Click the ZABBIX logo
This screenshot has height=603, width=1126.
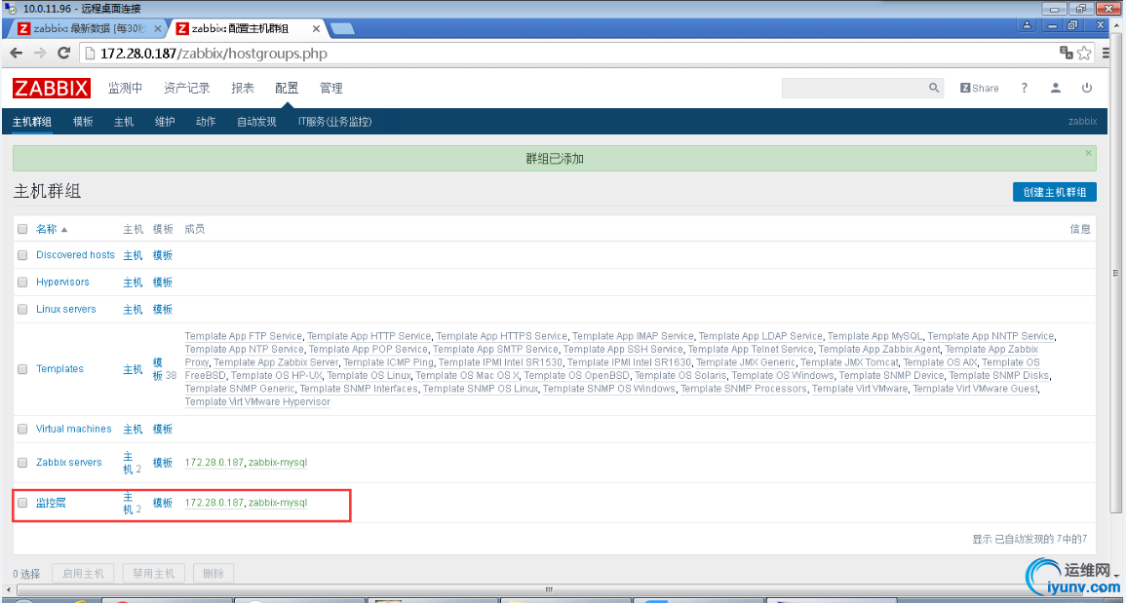(x=52, y=89)
